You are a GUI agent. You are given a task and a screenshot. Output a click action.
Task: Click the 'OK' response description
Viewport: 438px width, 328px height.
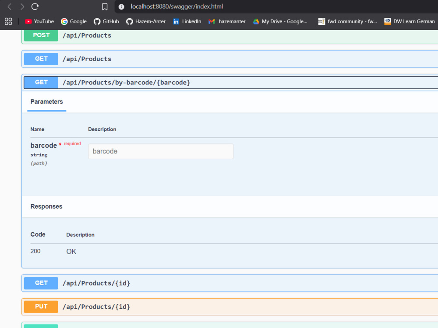[71, 251]
